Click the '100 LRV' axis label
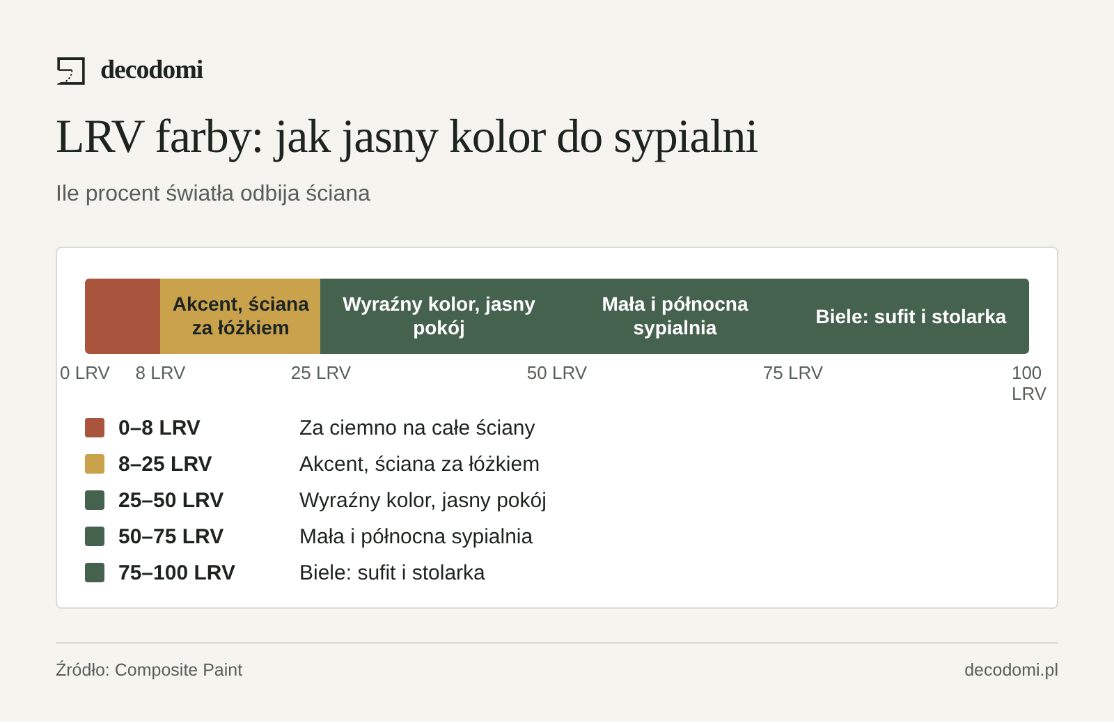1114x723 pixels. coord(1028,383)
